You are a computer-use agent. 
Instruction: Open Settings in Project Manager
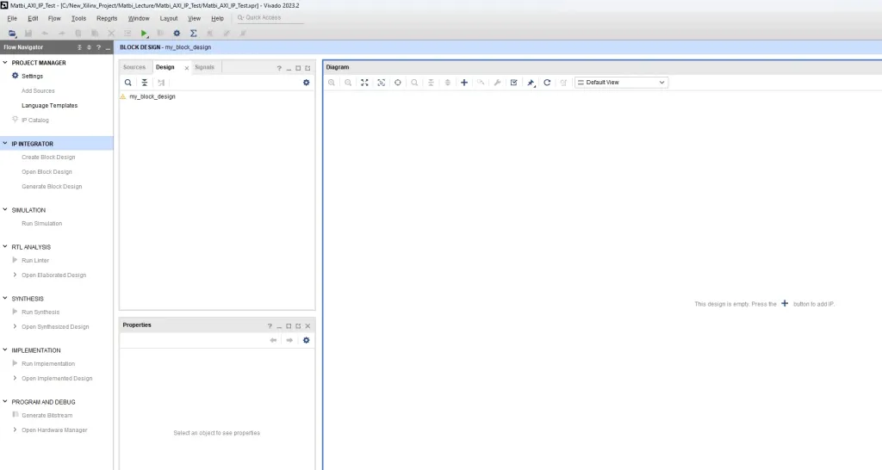click(x=32, y=76)
